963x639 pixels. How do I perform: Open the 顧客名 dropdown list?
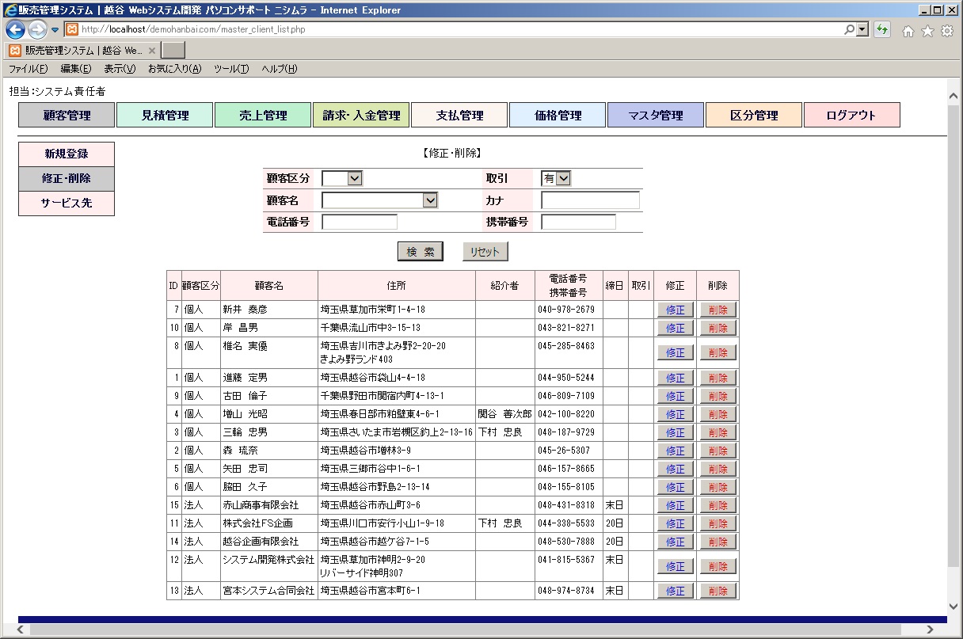tap(430, 200)
